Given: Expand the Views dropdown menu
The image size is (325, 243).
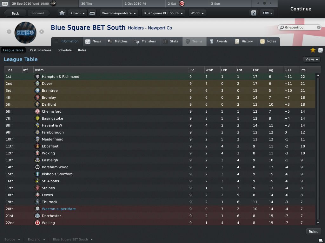Looking at the screenshot, I should pos(312,59).
